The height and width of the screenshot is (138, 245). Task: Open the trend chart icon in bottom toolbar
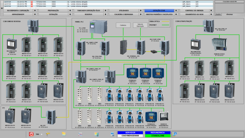[x=80, y=134]
